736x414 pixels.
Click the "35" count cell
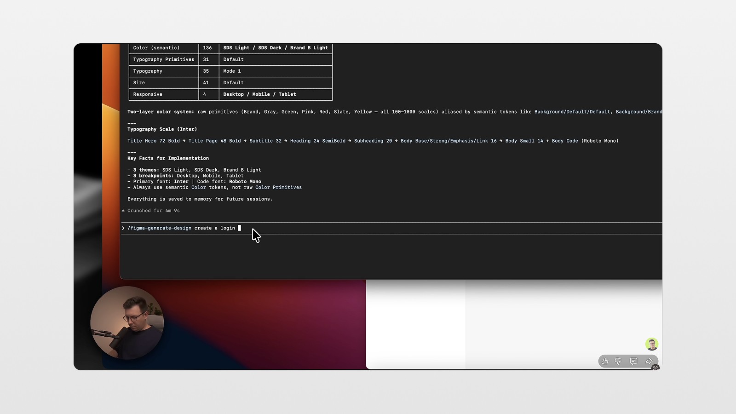(208, 71)
